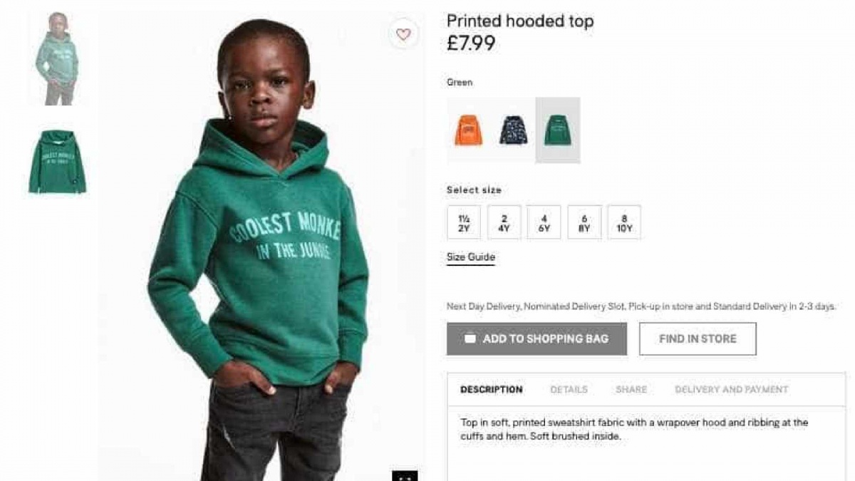Select the green hoodie color swatch
Viewport: 855px width, 481px height.
pos(558,130)
